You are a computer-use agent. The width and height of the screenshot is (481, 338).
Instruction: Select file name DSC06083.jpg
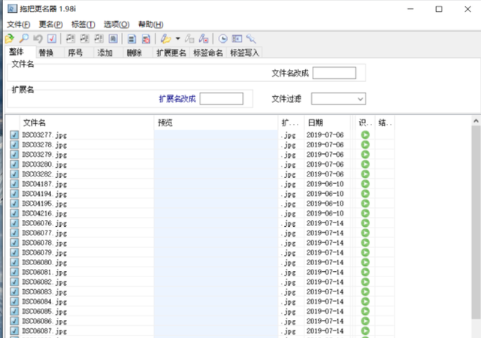[x=44, y=292]
